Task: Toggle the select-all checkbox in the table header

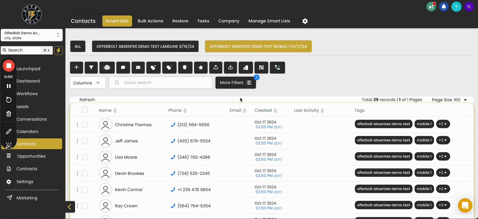Action: click(x=85, y=110)
